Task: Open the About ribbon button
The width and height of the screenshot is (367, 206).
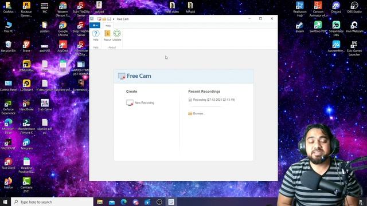Action: coord(107,35)
